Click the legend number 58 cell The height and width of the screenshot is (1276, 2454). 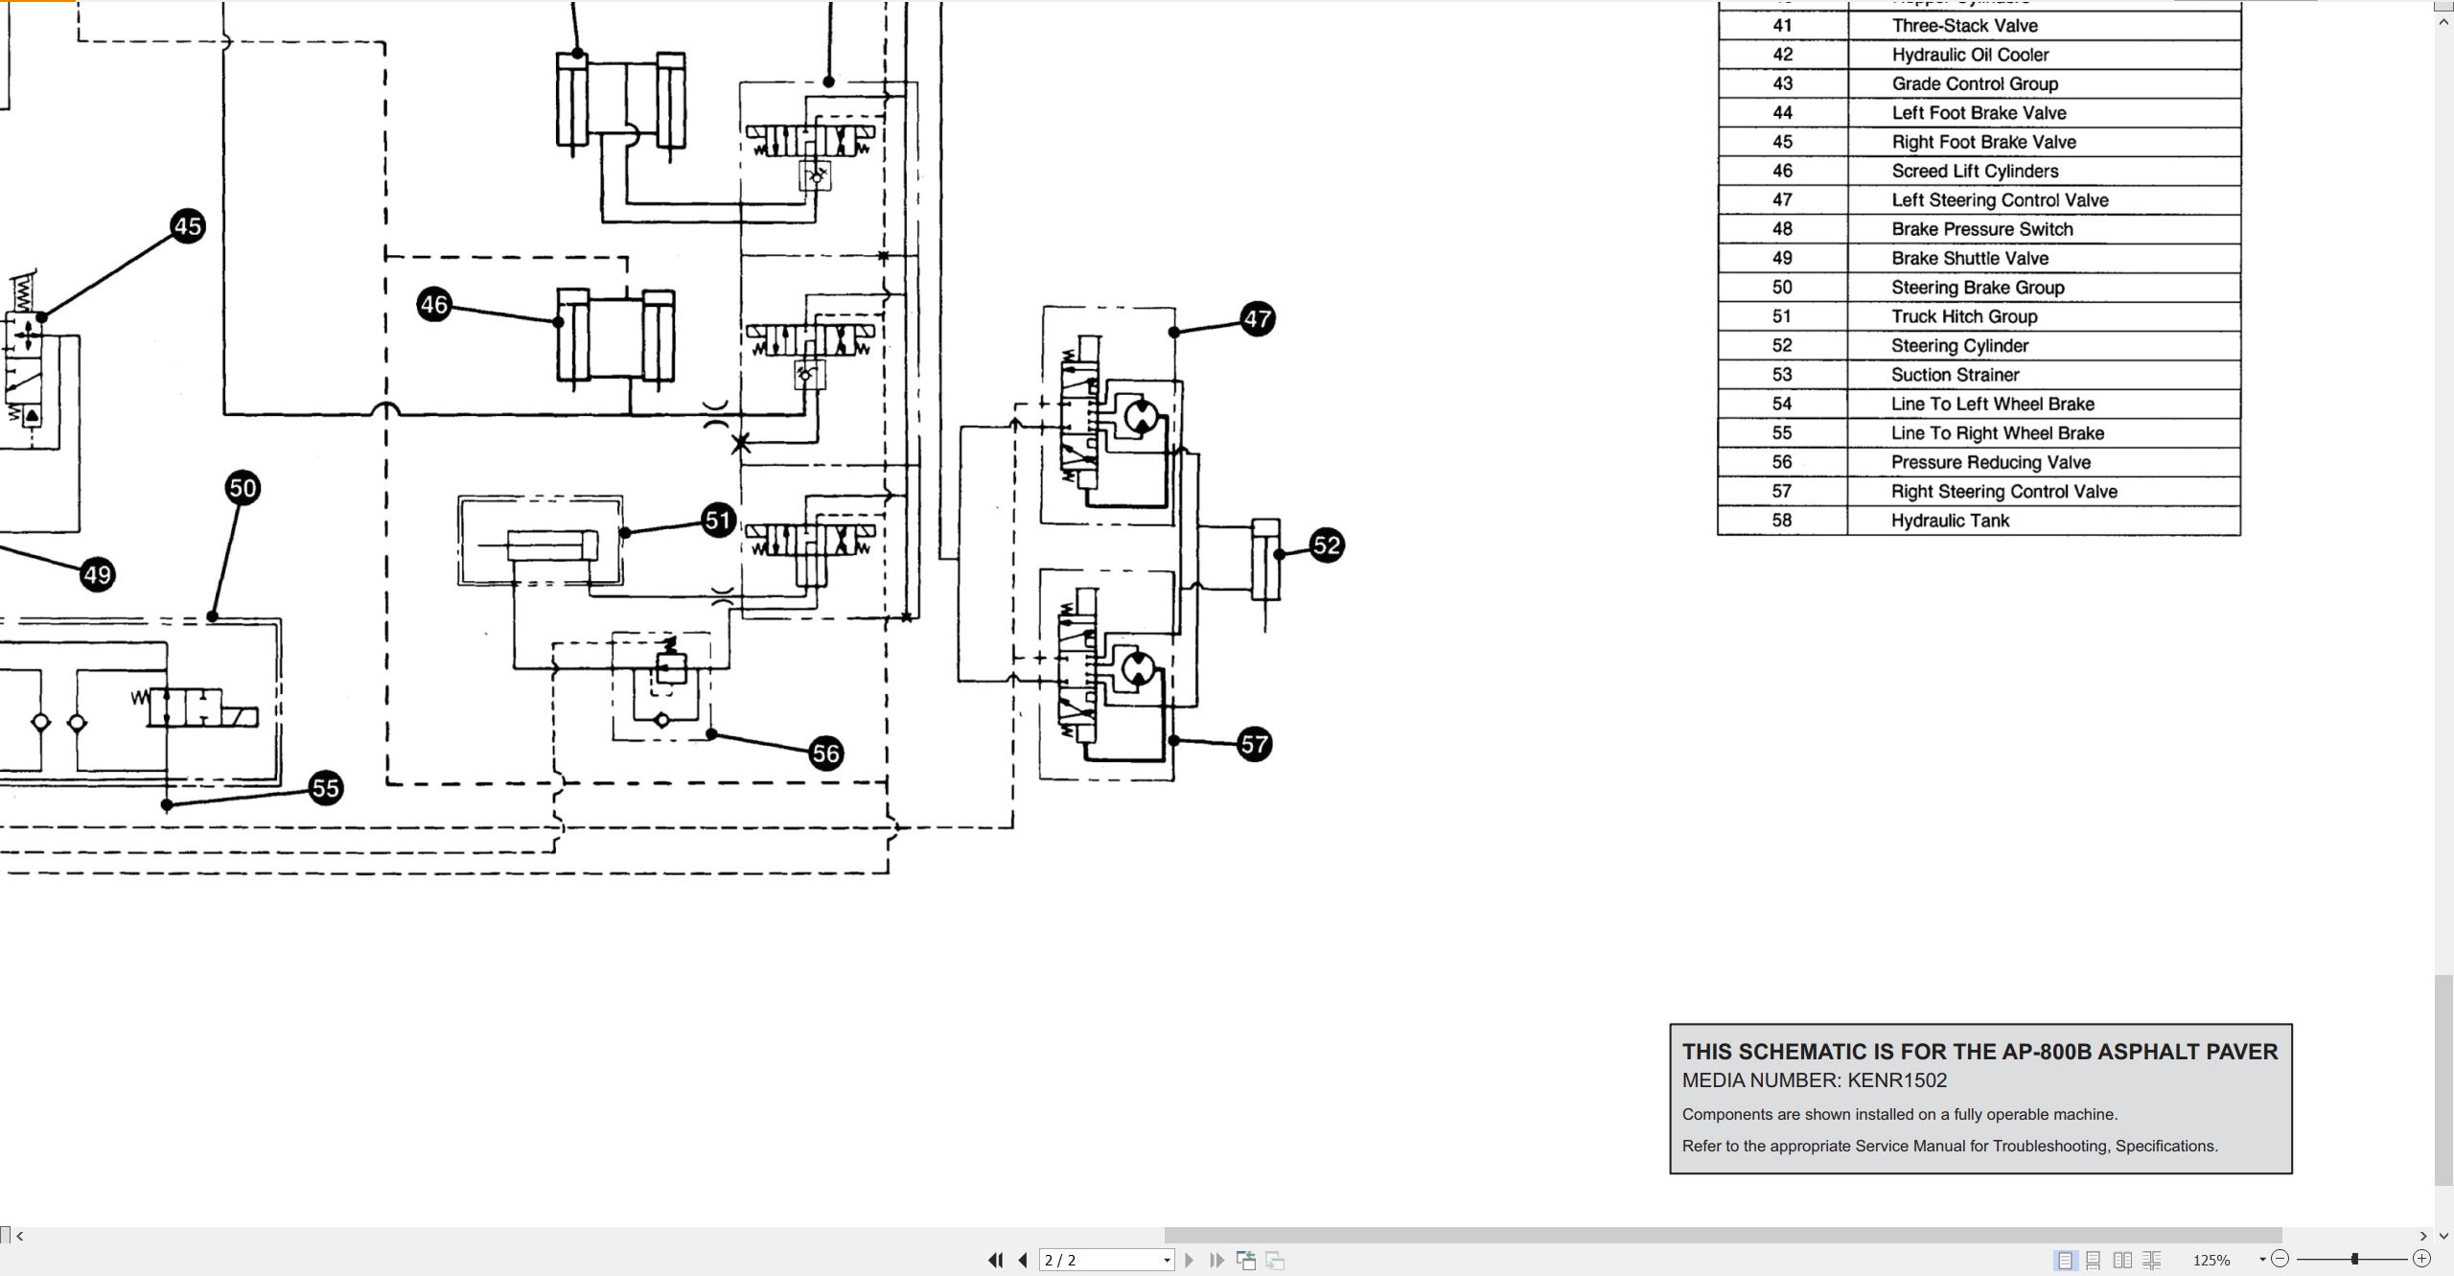coord(1783,521)
